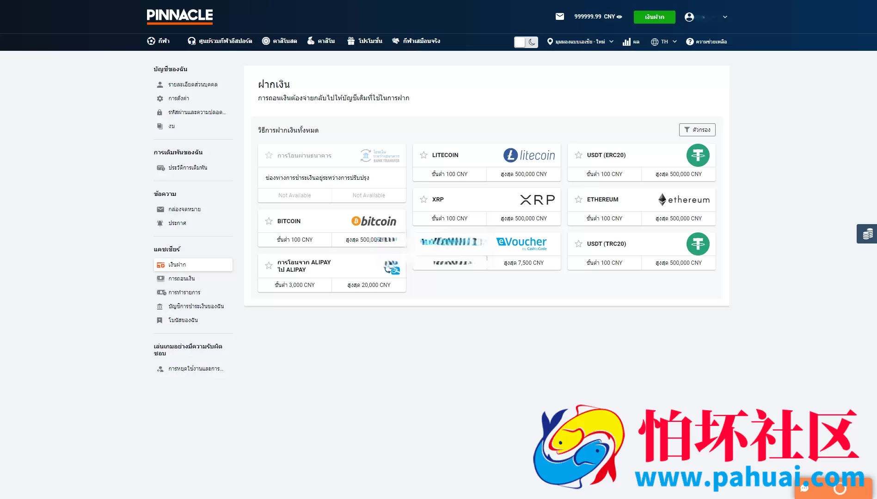Viewport: 877px width, 499px height.
Task: Select the Ethereum deposit logo
Action: [684, 200]
